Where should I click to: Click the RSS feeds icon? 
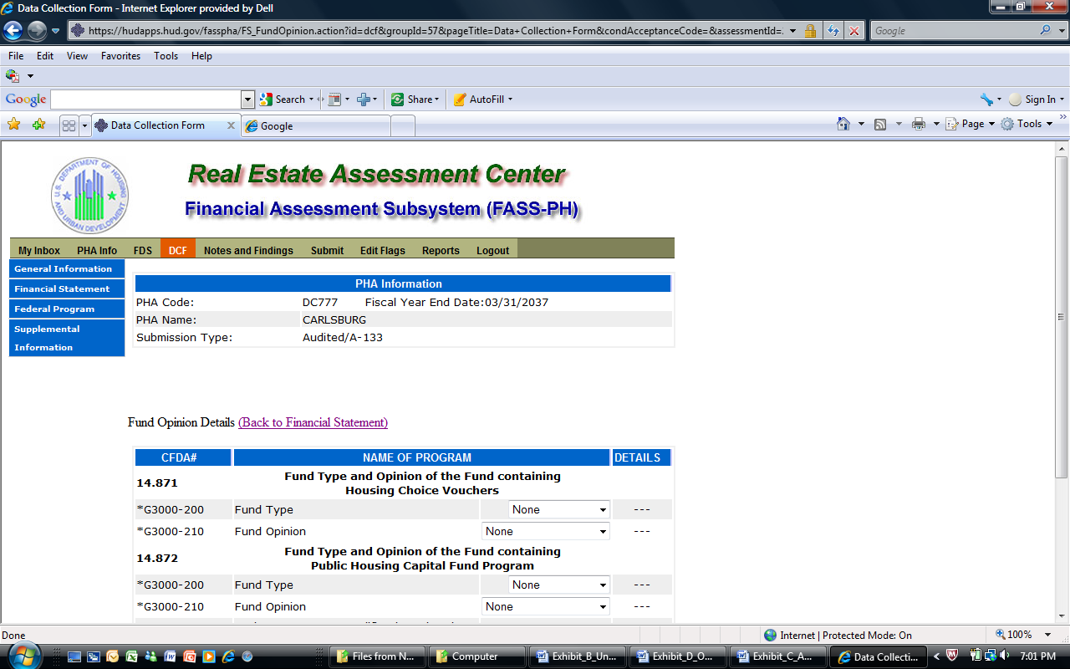[880, 124]
